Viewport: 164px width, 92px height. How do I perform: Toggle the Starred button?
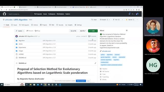(x=130, y=20)
